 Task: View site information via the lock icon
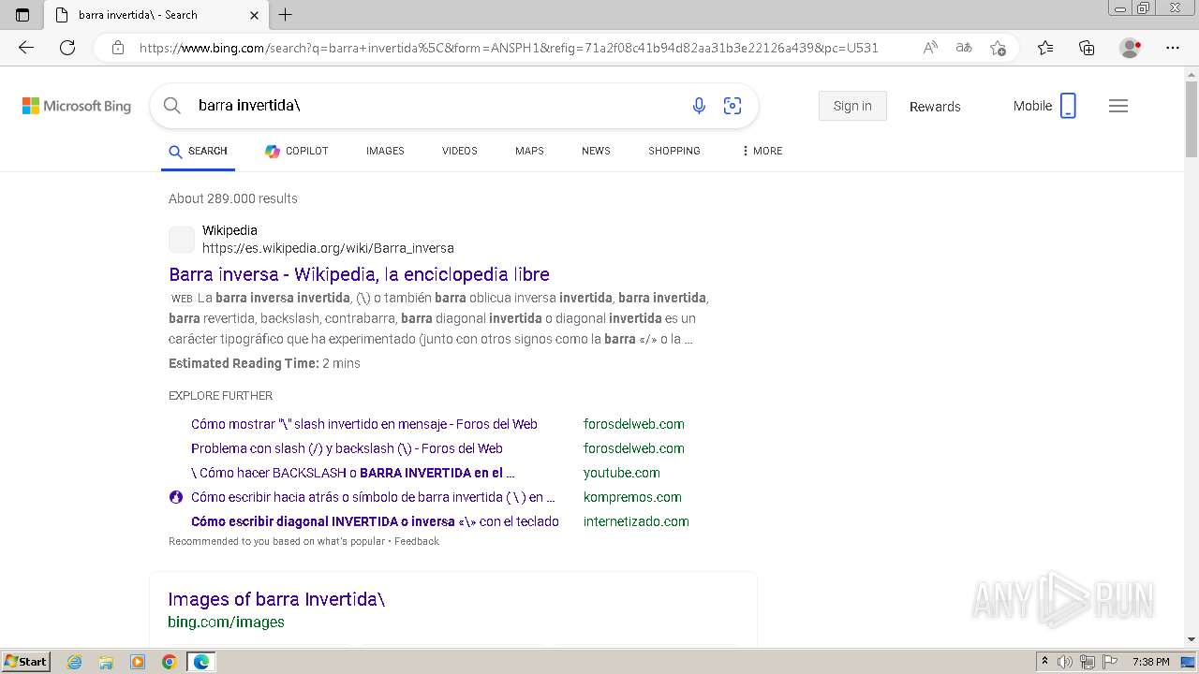pos(118,48)
